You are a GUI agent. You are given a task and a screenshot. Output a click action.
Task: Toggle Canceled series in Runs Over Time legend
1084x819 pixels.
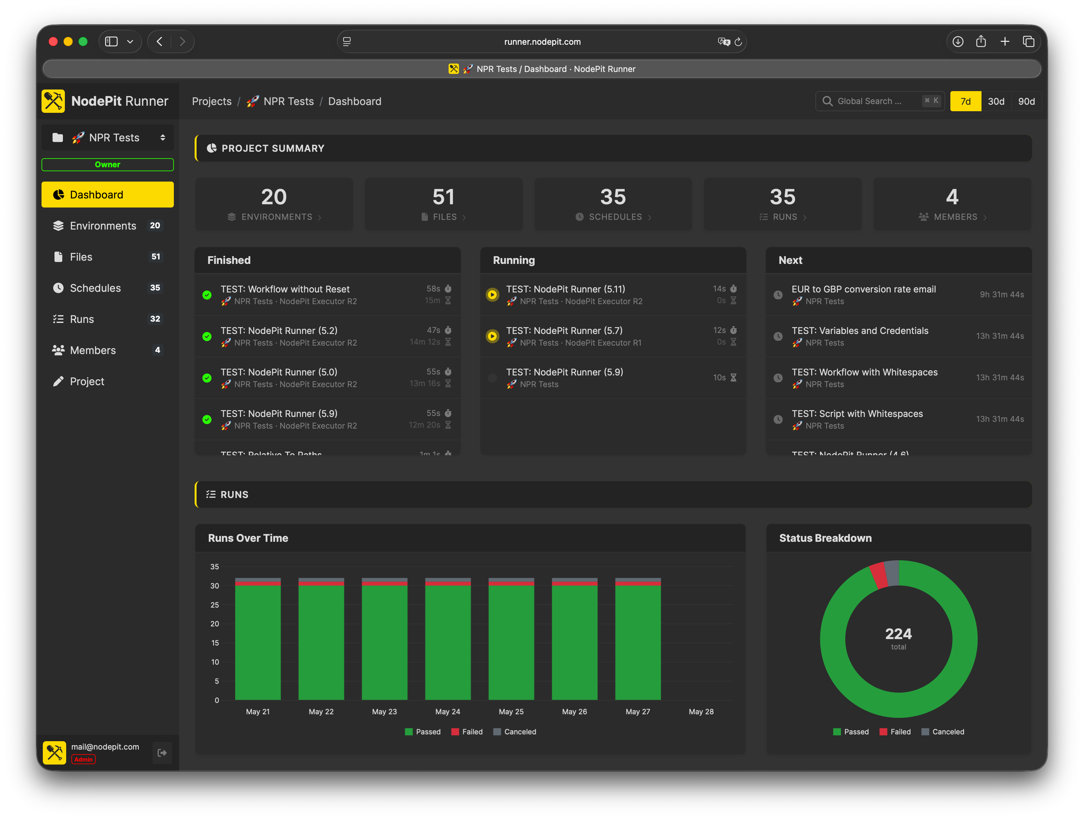click(x=514, y=732)
